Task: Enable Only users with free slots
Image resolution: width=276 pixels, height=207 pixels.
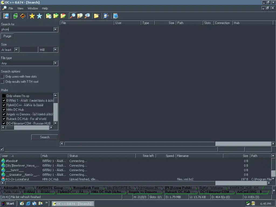Action: pos(2,77)
